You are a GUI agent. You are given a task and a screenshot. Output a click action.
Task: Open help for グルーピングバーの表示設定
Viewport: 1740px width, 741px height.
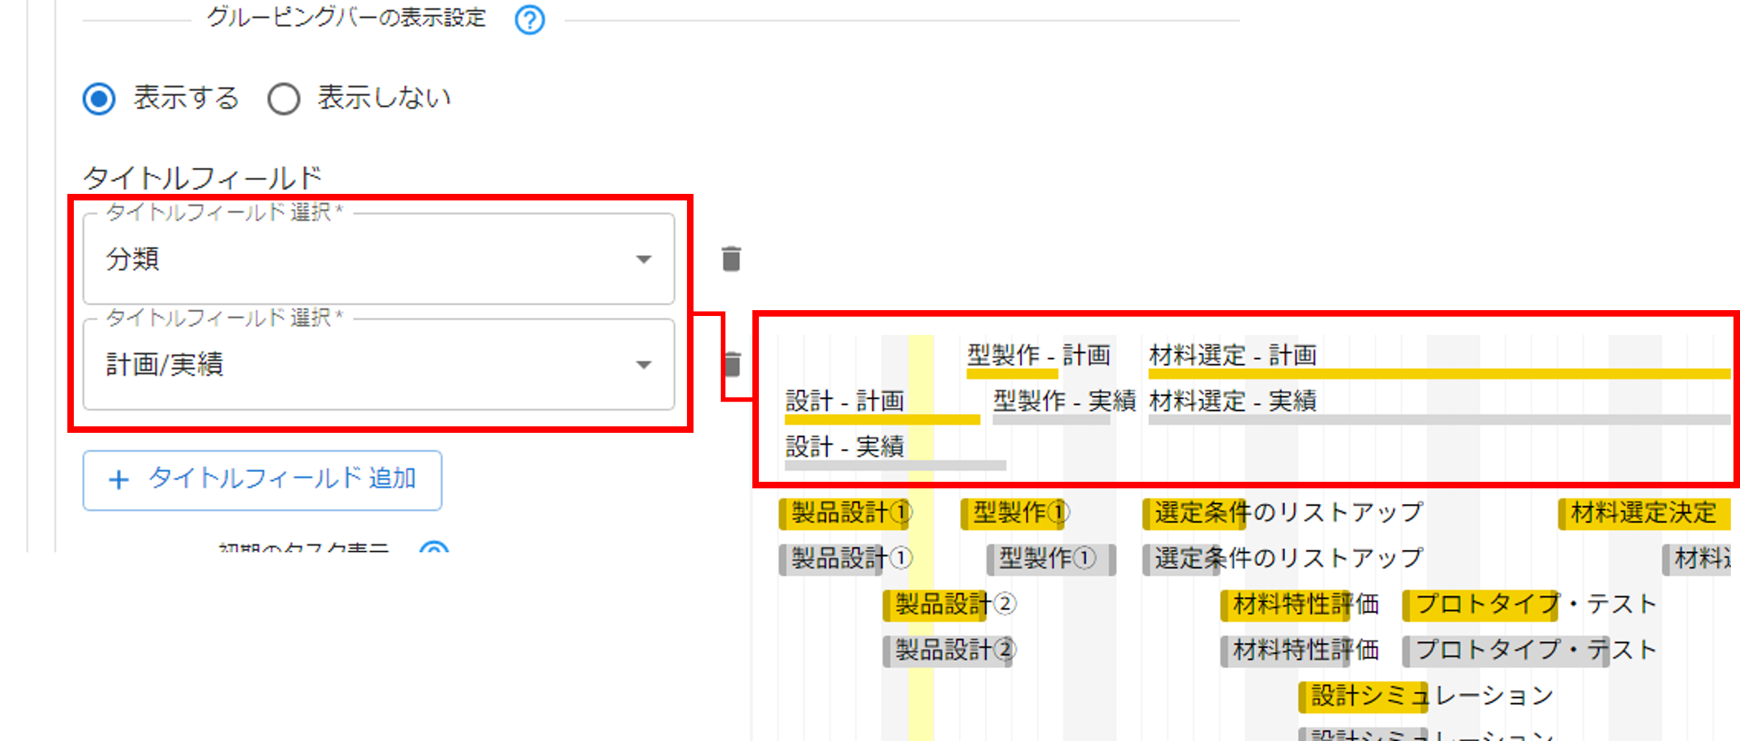[x=529, y=20]
